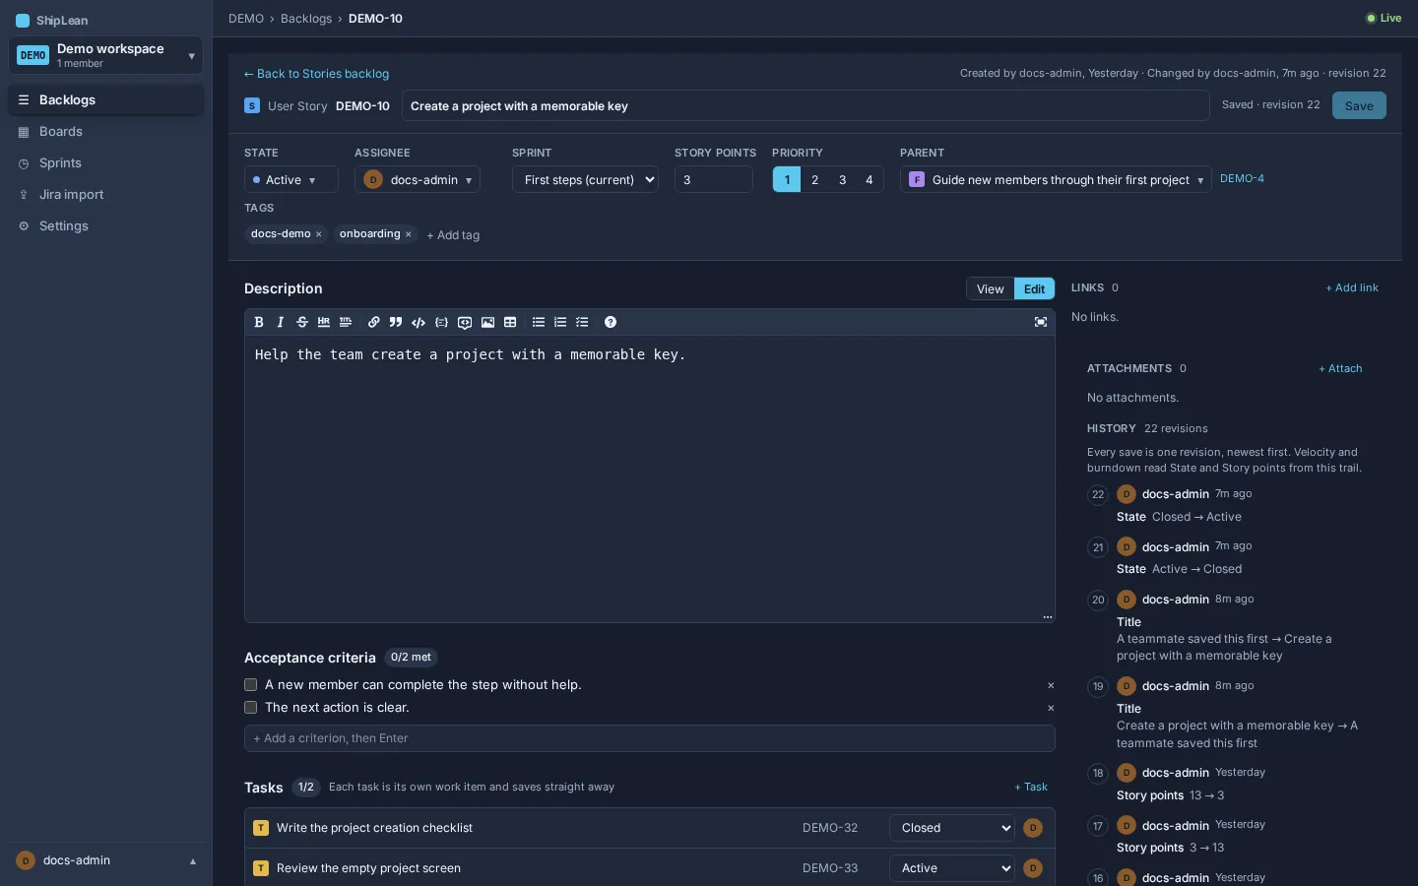Set priority to 3
1418x886 pixels.
842,179
